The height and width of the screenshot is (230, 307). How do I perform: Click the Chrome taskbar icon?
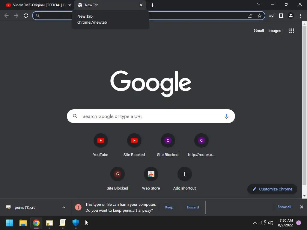pyautogui.click(x=36, y=223)
